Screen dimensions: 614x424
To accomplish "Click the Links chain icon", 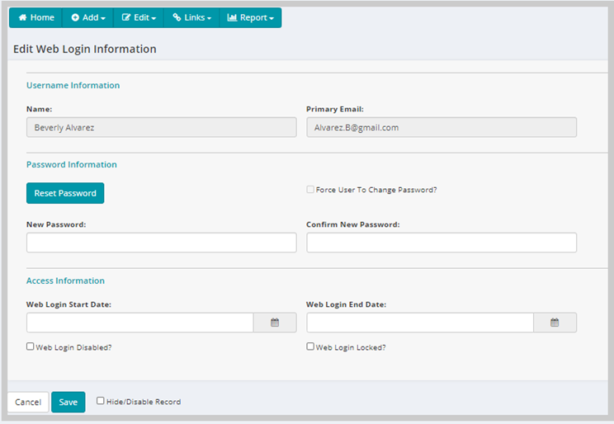I will (x=177, y=17).
